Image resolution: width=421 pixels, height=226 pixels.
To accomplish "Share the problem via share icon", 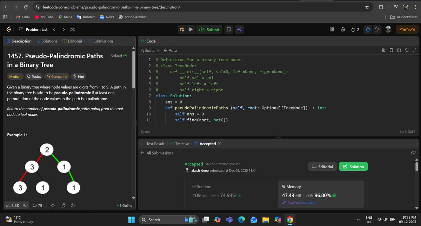I will click(x=63, y=205).
